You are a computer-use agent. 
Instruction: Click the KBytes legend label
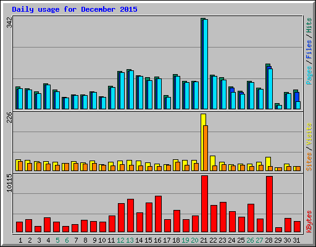[x=309, y=222]
